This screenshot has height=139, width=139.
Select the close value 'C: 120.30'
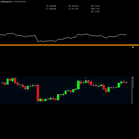(51, 9)
